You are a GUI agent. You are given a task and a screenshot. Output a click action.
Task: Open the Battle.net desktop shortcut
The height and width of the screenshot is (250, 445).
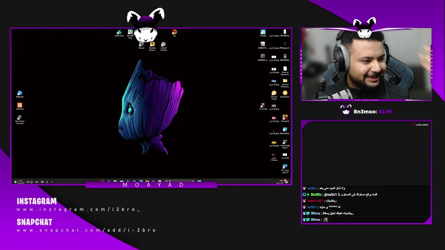pos(20,94)
